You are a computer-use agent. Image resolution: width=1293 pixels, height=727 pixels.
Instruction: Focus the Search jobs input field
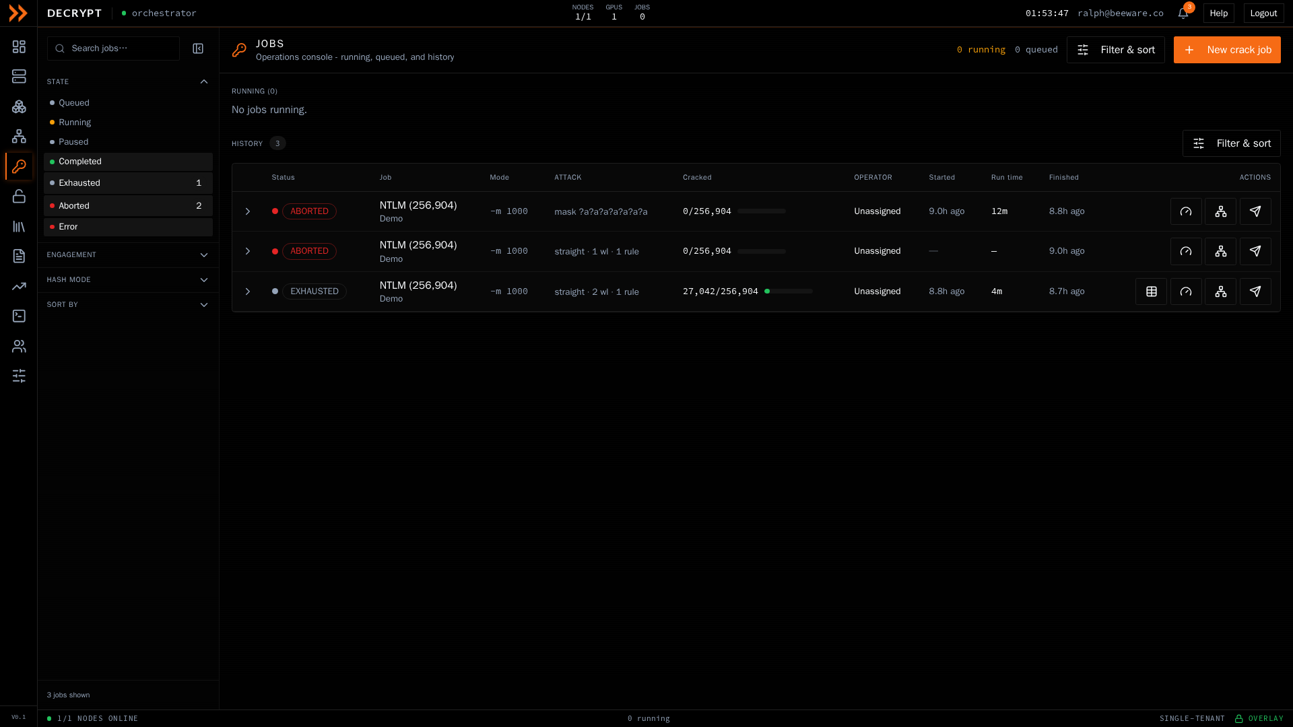[x=113, y=48]
